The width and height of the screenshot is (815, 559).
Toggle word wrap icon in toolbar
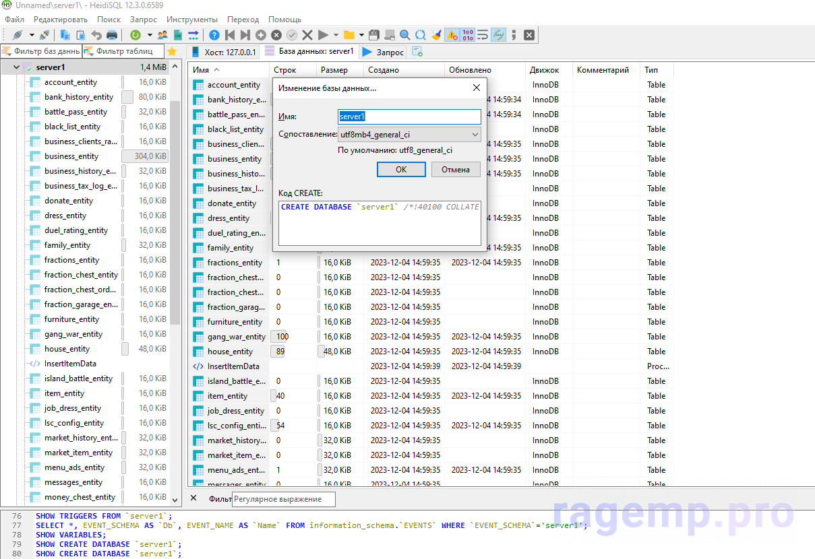[483, 35]
